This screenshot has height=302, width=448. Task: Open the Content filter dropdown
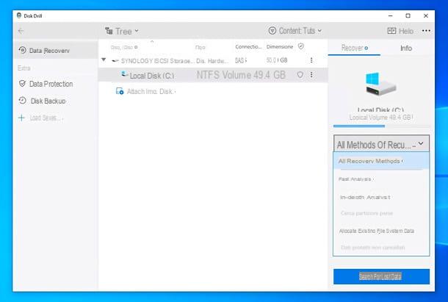[295, 31]
